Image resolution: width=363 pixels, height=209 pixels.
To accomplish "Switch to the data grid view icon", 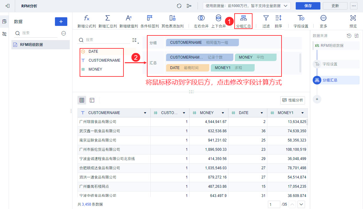I will pos(82,100).
